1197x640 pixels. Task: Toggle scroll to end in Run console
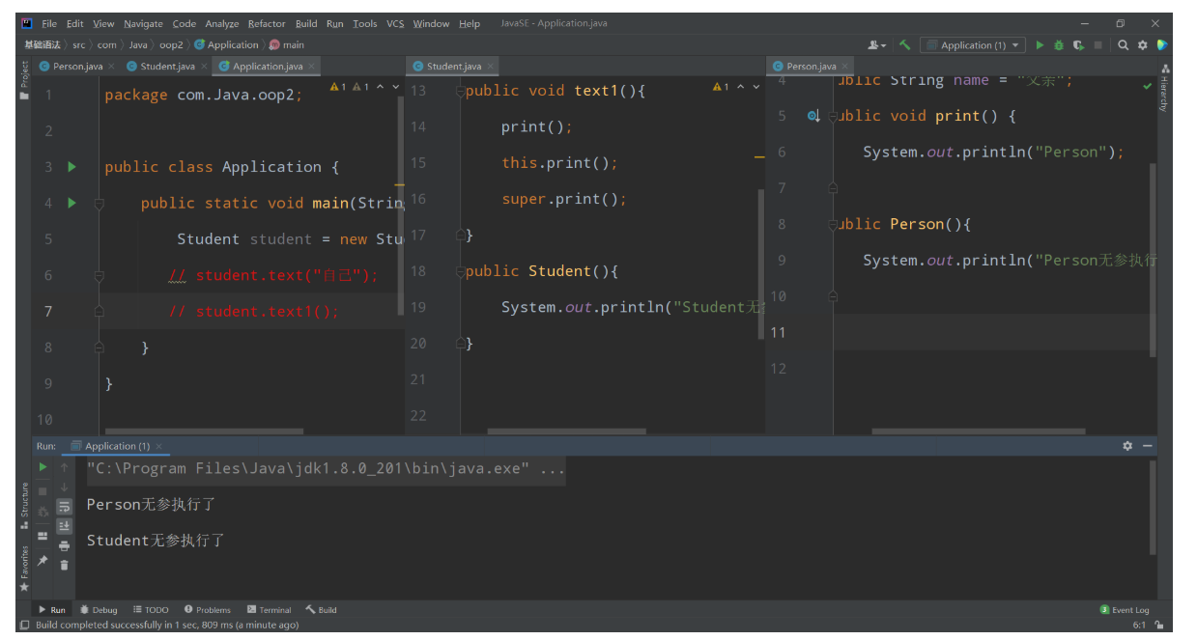point(64,526)
